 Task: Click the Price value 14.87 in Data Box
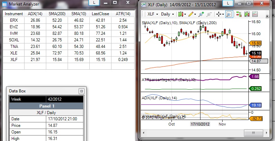(x=65, y=125)
